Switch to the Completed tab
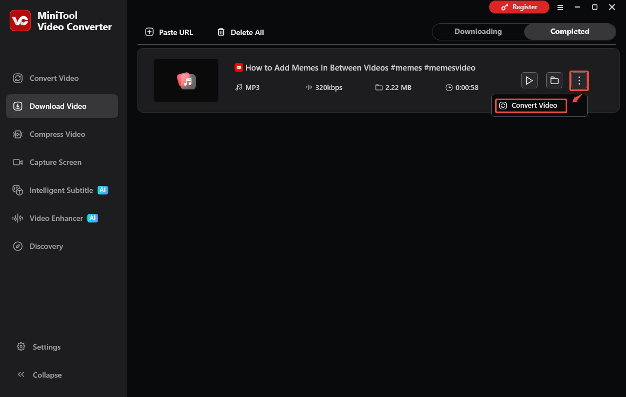Image resolution: width=626 pixels, height=397 pixels. coord(570,32)
